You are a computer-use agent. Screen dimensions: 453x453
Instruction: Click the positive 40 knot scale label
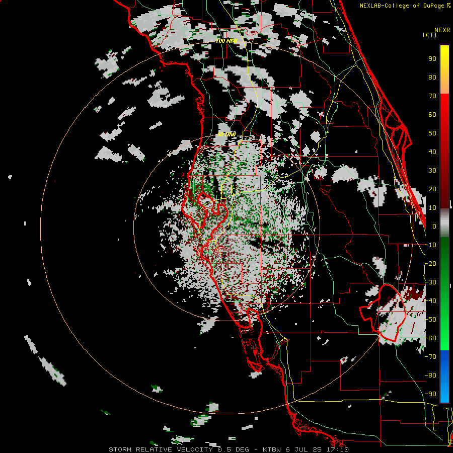pos(432,152)
